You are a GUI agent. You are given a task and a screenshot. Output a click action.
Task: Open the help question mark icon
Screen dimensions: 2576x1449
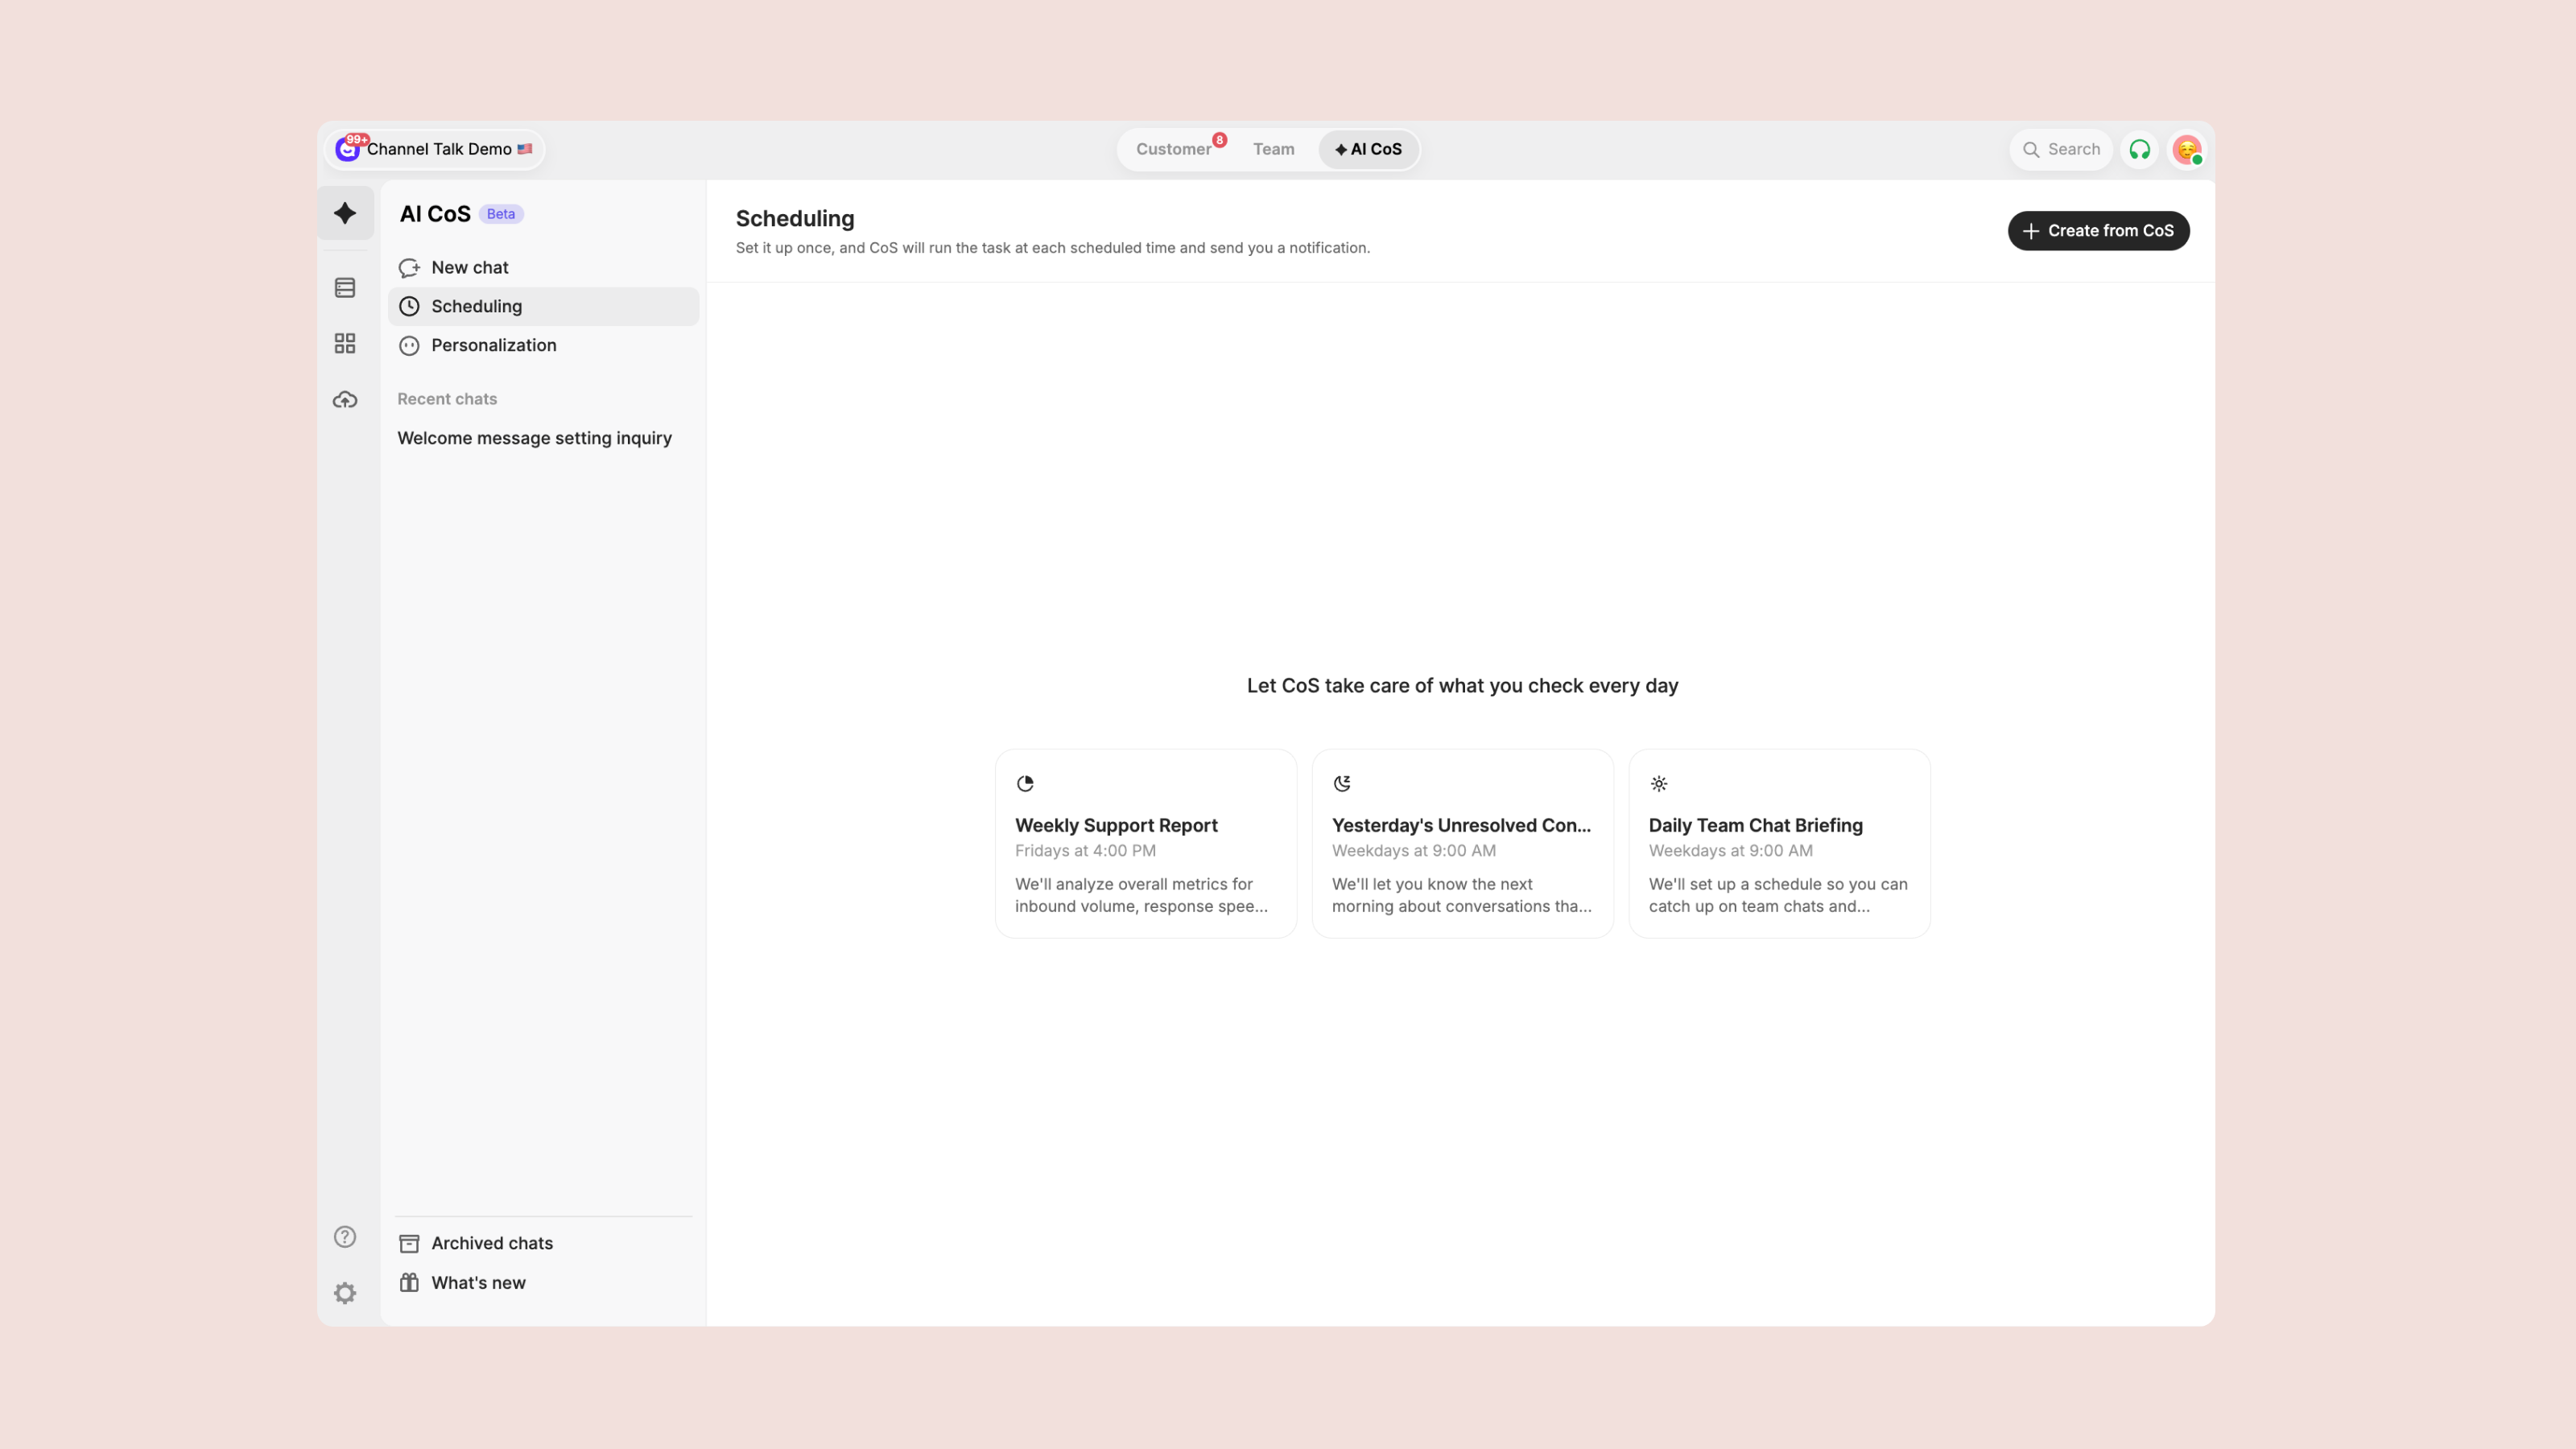point(345,1237)
